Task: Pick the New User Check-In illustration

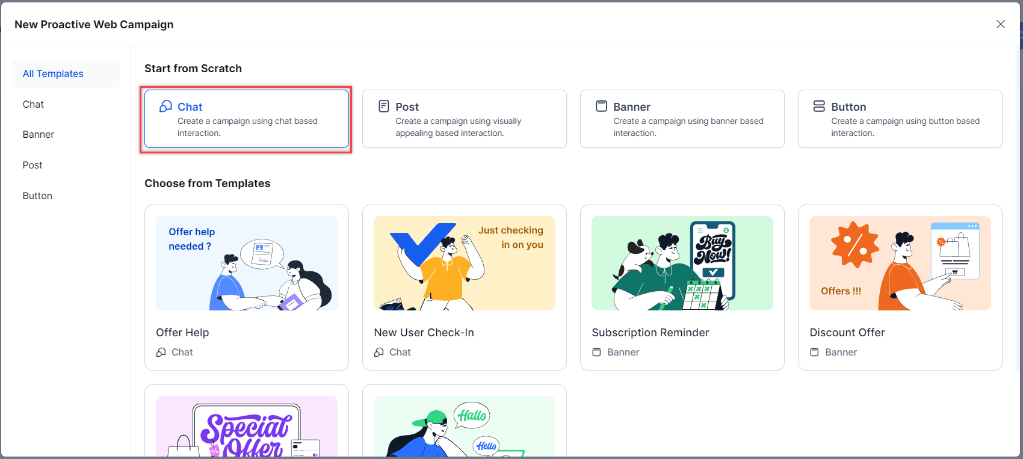Action: point(465,263)
